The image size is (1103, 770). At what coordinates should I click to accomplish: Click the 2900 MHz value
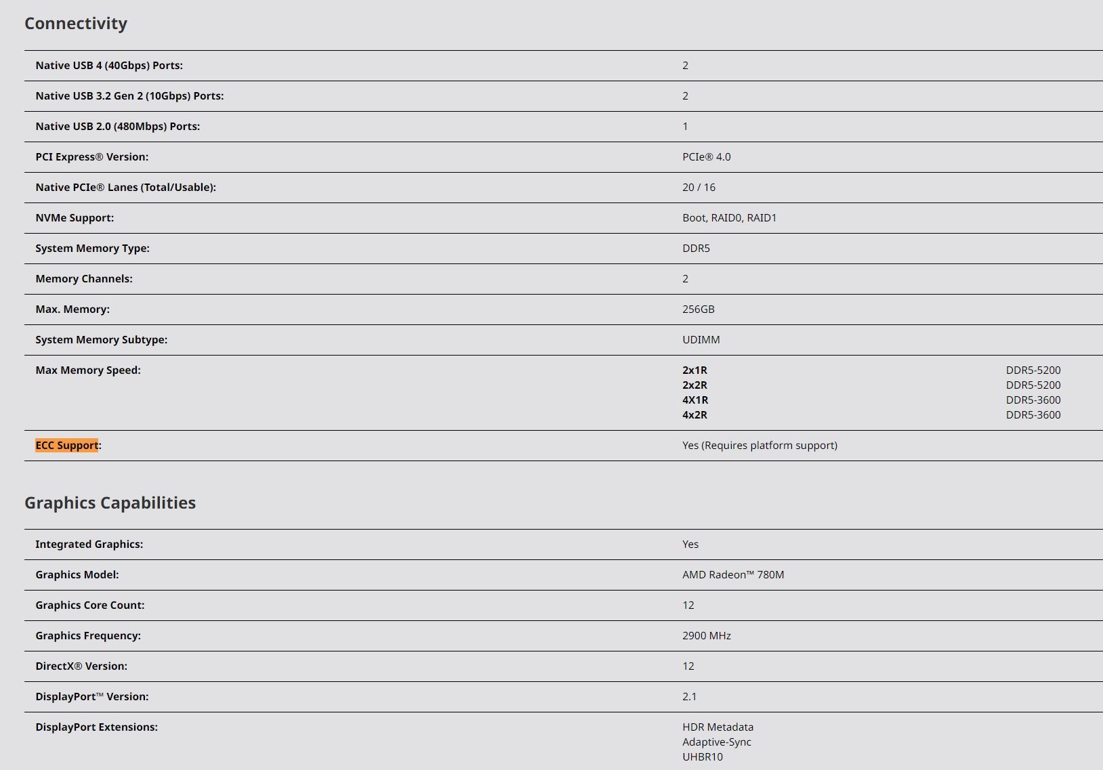707,636
